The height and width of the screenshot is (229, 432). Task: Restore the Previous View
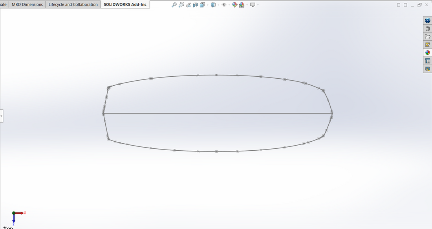point(188,5)
